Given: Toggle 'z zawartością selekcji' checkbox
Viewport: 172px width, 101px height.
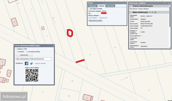Looking at the screenshot, I should pyautogui.click(x=26, y=52).
